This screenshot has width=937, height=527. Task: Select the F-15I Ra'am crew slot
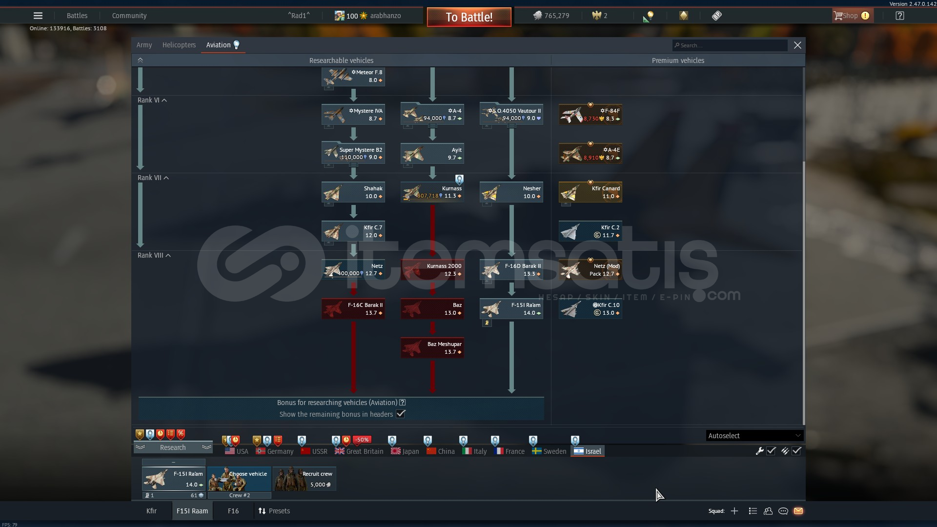tap(174, 479)
